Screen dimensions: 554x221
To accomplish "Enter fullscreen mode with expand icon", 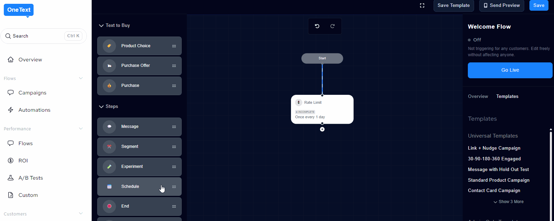I will click(422, 6).
